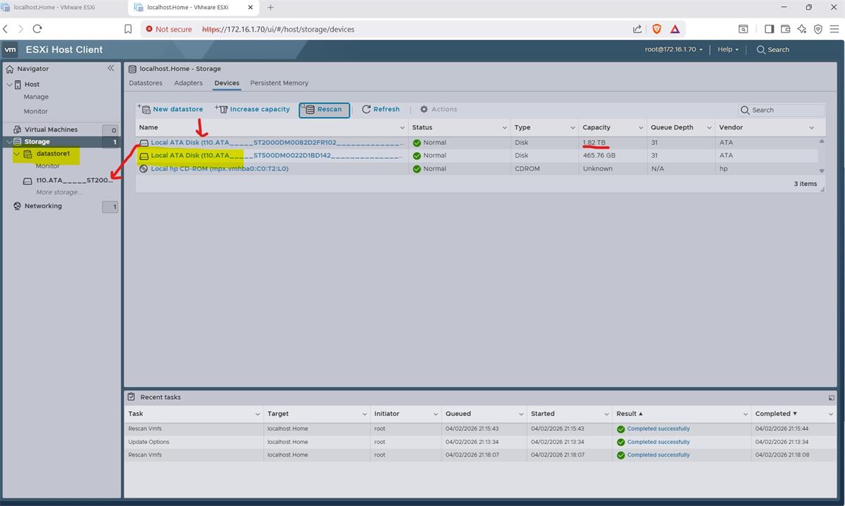The width and height of the screenshot is (845, 506).
Task: Open the browser hamburger menu
Action: [834, 29]
